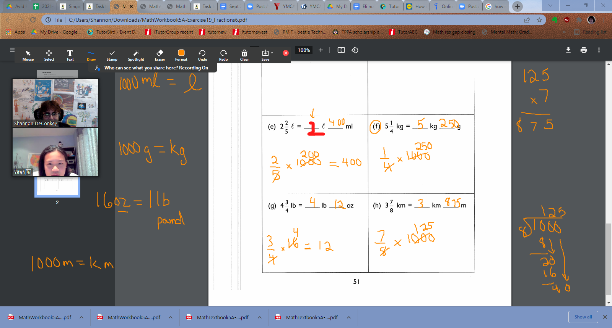The width and height of the screenshot is (612, 328).
Task: Open tutornew bookmark
Action: [x=213, y=32]
